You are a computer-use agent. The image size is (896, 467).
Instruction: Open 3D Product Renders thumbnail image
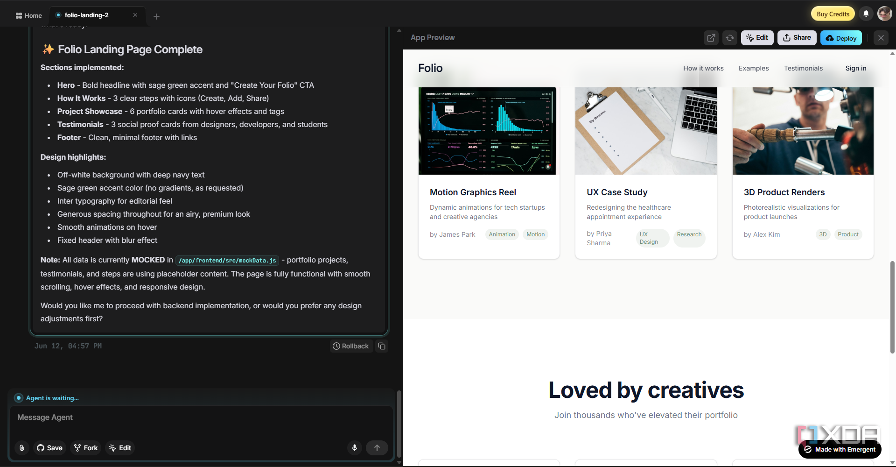(x=803, y=131)
